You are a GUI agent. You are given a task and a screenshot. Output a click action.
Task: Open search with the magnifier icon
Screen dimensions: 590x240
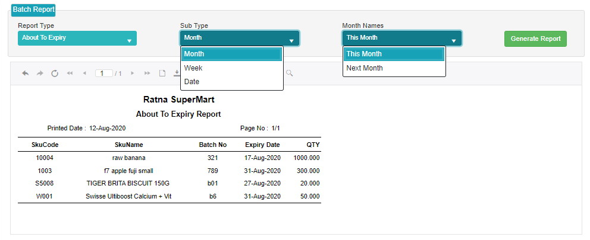click(290, 73)
